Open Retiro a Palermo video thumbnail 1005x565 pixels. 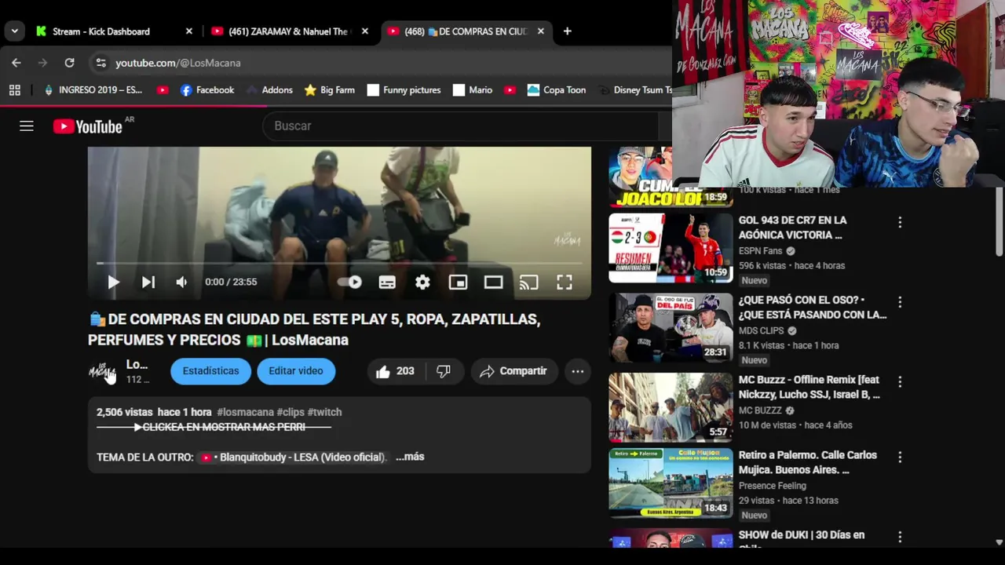point(671,483)
